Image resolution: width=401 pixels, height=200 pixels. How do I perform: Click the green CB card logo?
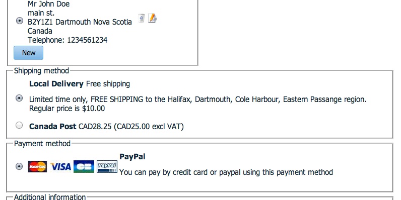84,166
